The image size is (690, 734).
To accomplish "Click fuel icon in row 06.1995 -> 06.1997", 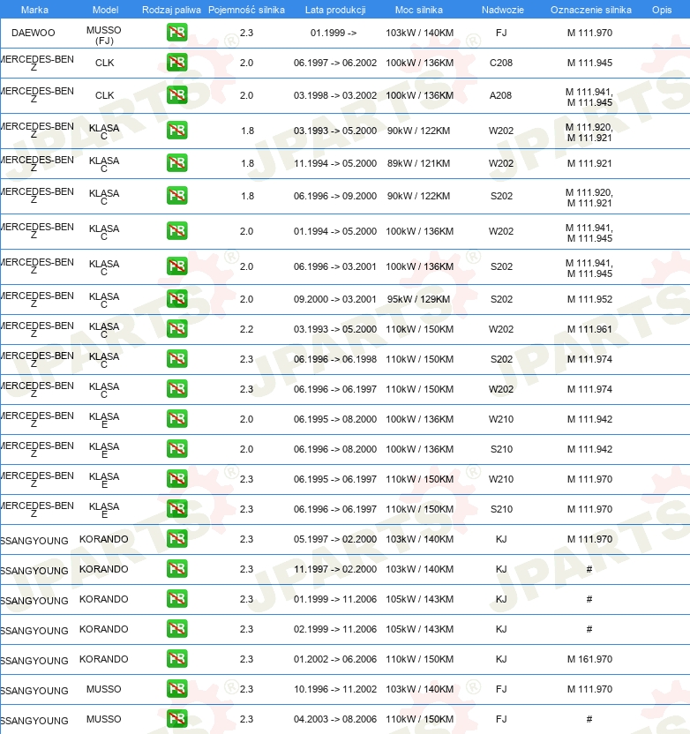I will point(177,478).
